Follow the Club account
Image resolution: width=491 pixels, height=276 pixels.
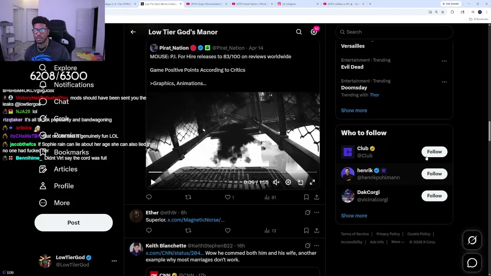coord(434,152)
